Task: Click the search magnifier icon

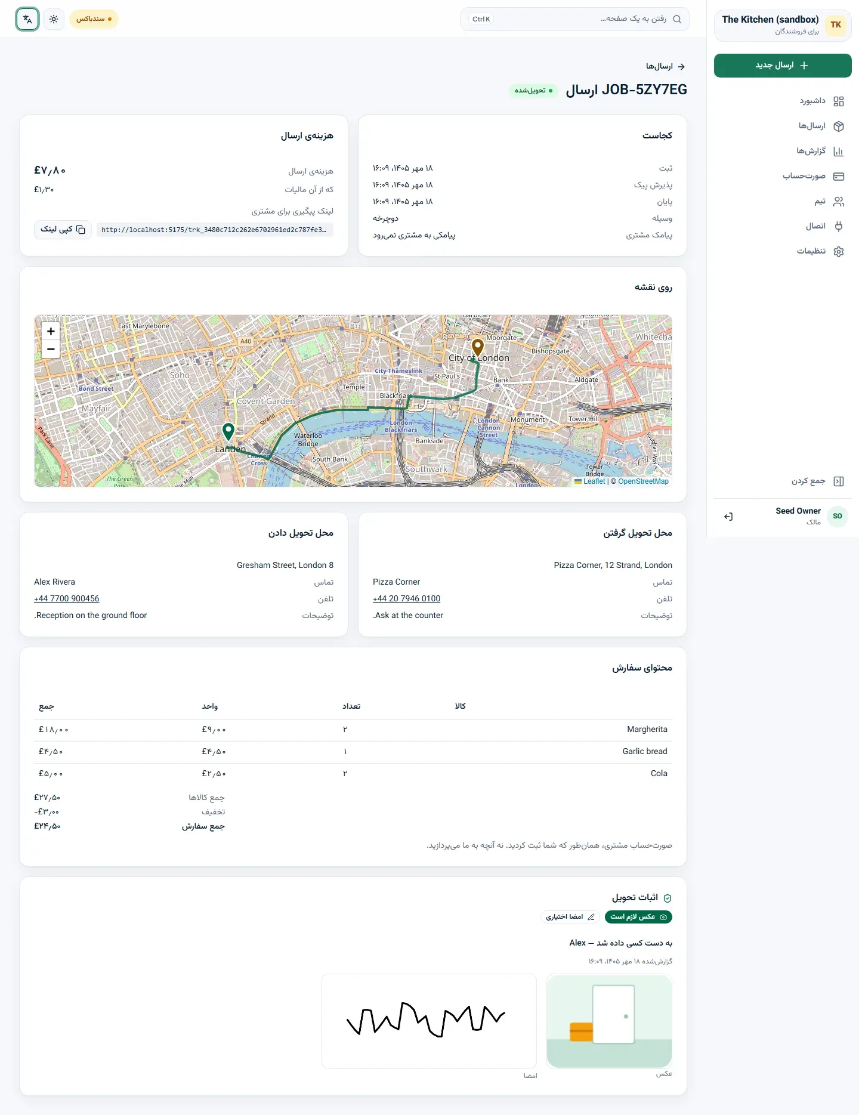Action: 676,19
